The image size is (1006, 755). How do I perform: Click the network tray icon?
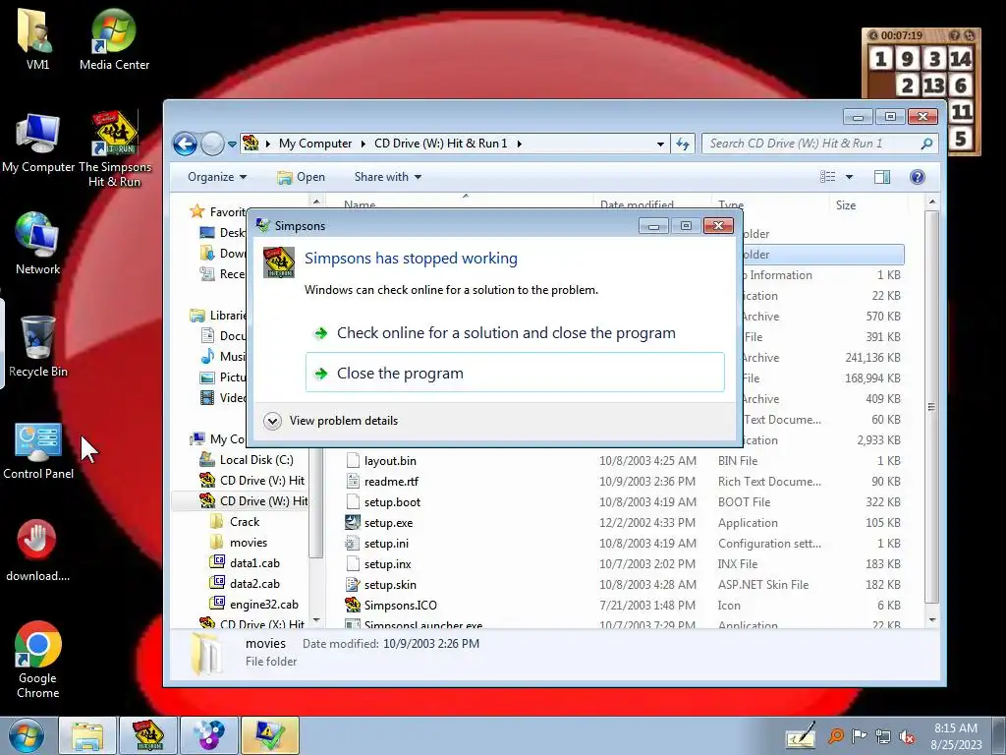883,736
